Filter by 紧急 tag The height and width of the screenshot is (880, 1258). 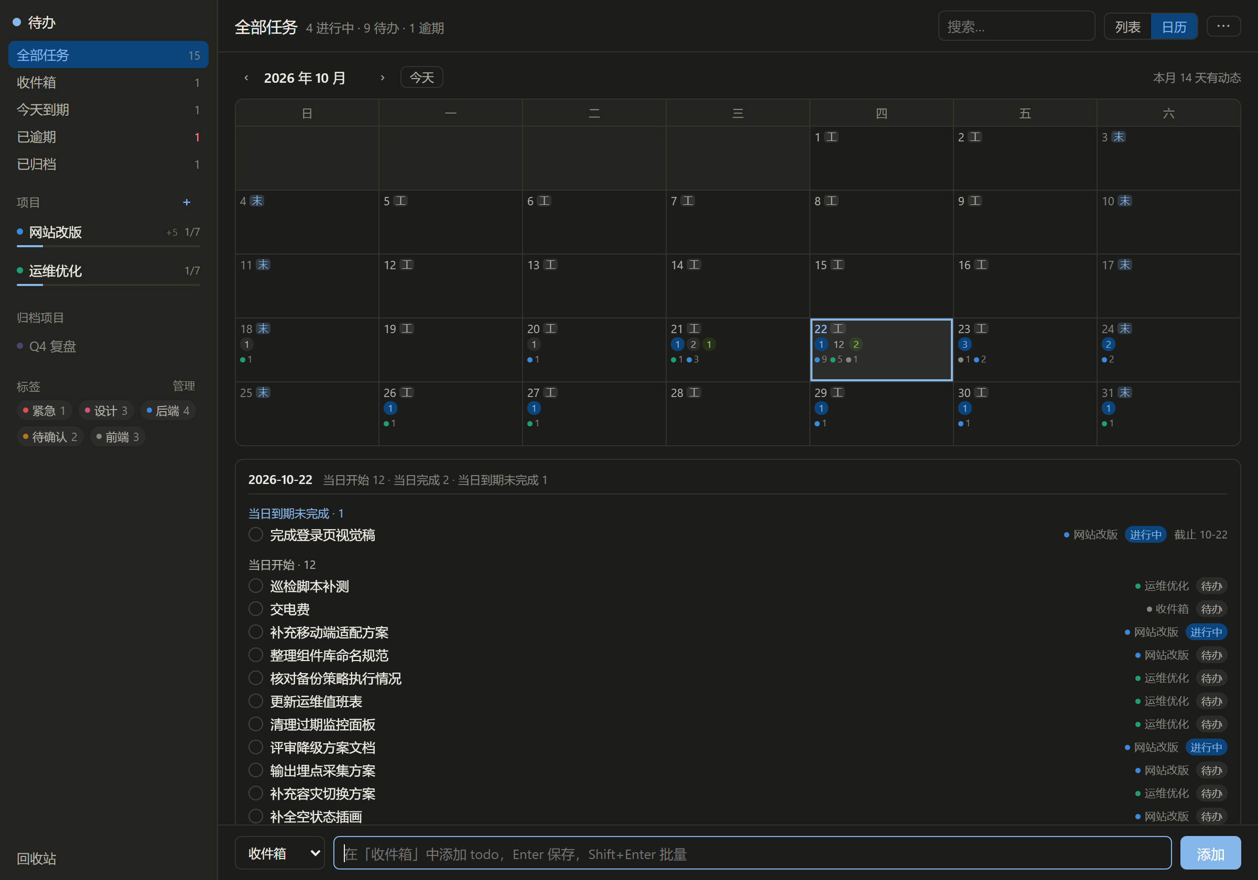44,411
